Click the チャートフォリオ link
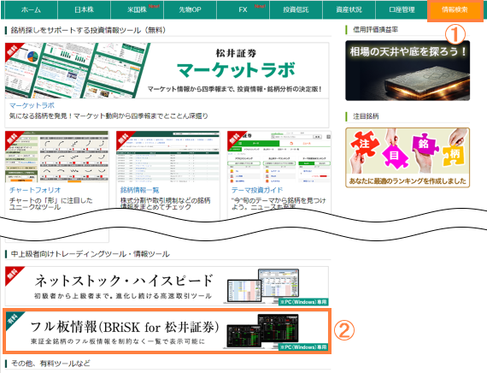487x373 pixels. pyautogui.click(x=35, y=190)
